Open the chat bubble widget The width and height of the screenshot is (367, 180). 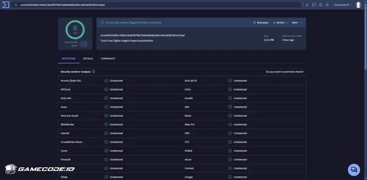tap(354, 170)
